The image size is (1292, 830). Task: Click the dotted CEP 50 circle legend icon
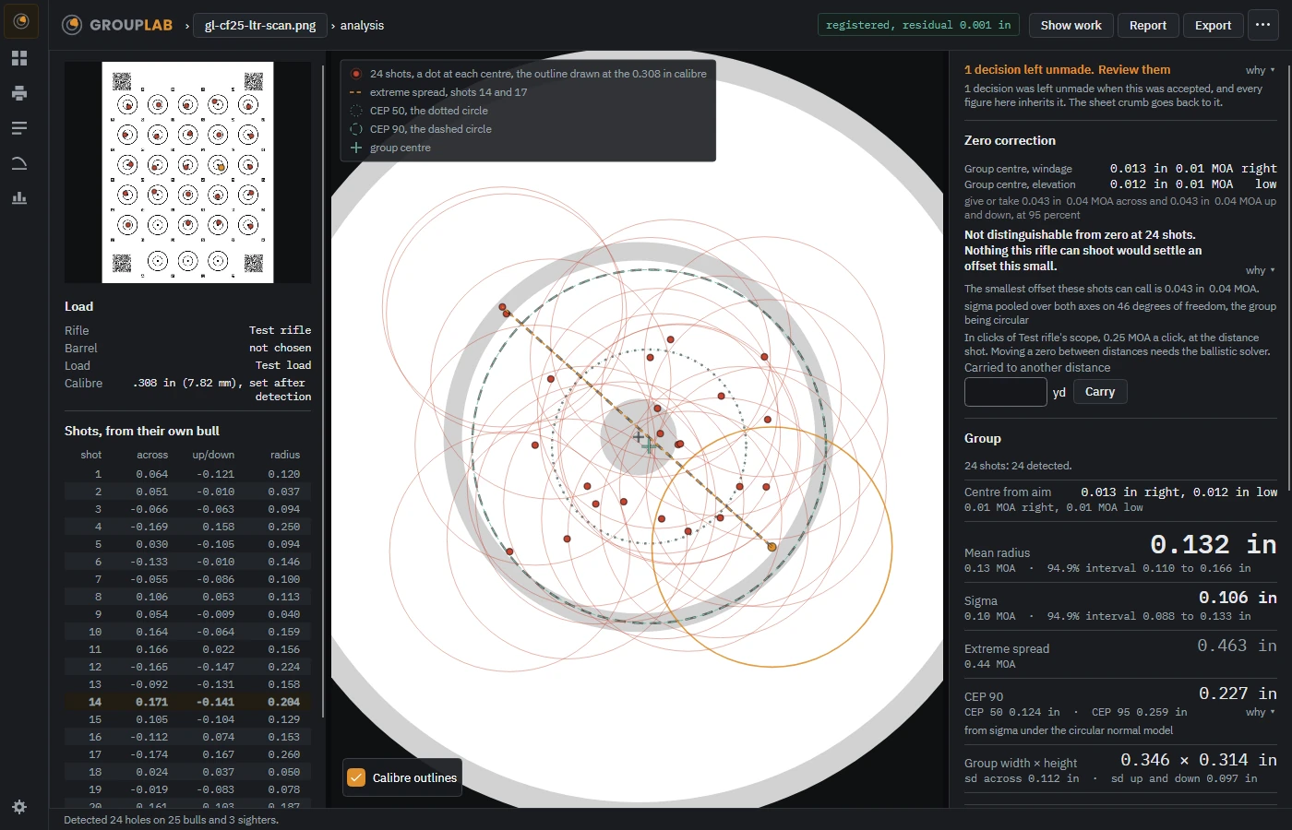click(356, 111)
